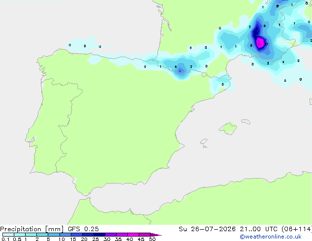Click the 1–2 mm legend color swatch
The height and width of the screenshot is (241, 312).
[31, 235]
